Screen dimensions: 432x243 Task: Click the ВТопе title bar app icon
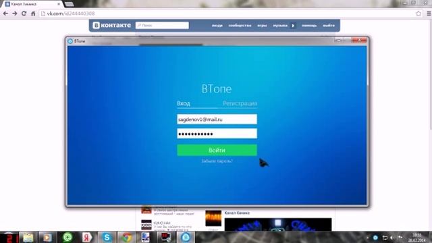(x=70, y=41)
